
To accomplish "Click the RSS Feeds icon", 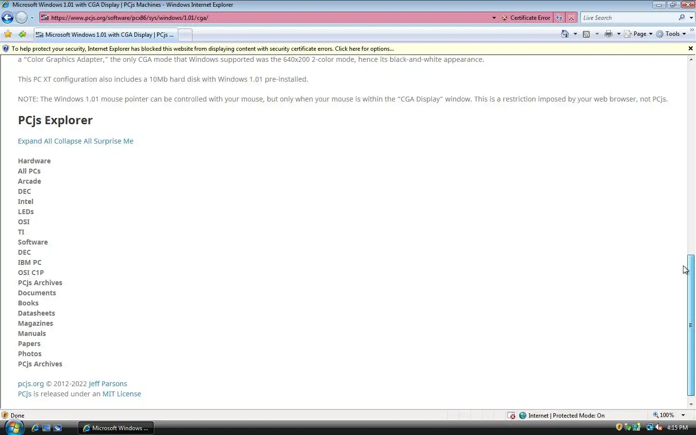I will (586, 34).
